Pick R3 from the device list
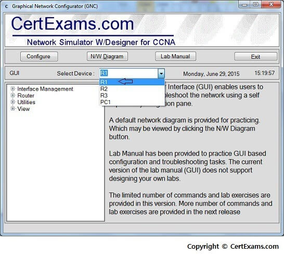This screenshot has height=256, width=284. point(132,95)
